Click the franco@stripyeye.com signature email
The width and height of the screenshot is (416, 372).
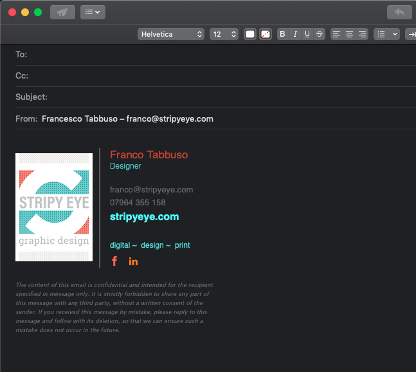point(152,190)
